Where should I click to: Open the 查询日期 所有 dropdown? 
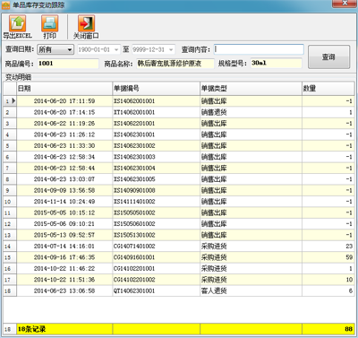click(55, 49)
